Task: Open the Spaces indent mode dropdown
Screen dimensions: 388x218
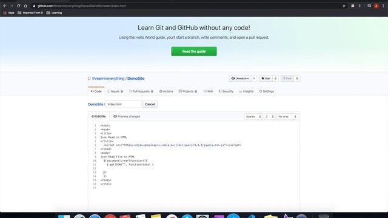Action: pos(253,117)
